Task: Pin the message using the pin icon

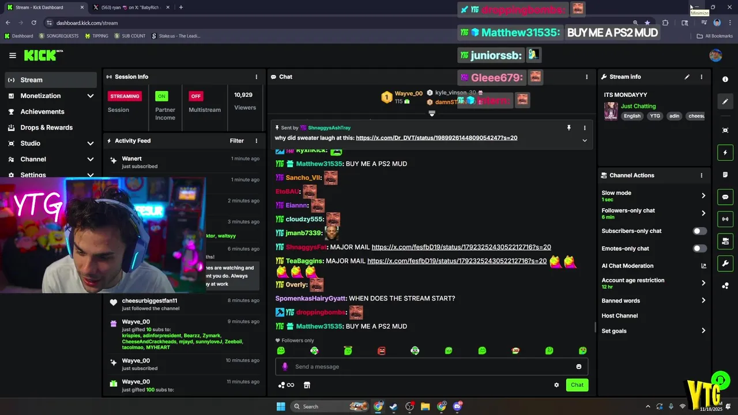Action: pos(568,128)
